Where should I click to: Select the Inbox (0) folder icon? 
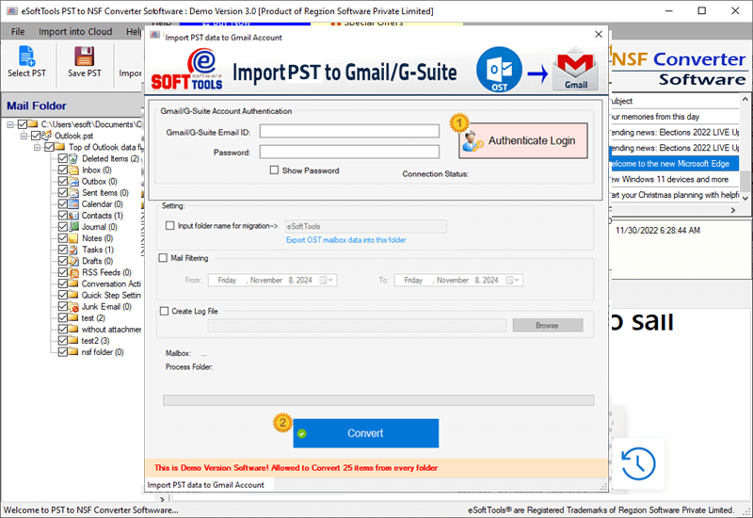[x=73, y=170]
